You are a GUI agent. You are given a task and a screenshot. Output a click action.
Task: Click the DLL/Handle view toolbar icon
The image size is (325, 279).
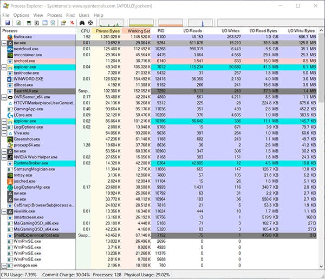[53, 23]
